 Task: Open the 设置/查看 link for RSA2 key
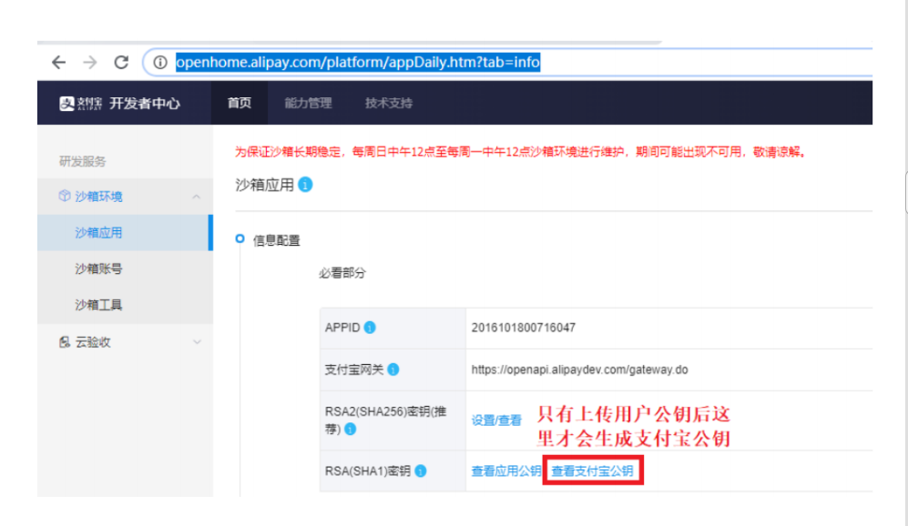496,420
